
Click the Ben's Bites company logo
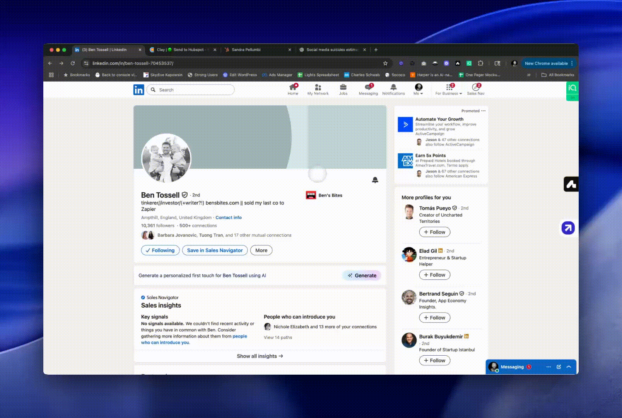(311, 195)
